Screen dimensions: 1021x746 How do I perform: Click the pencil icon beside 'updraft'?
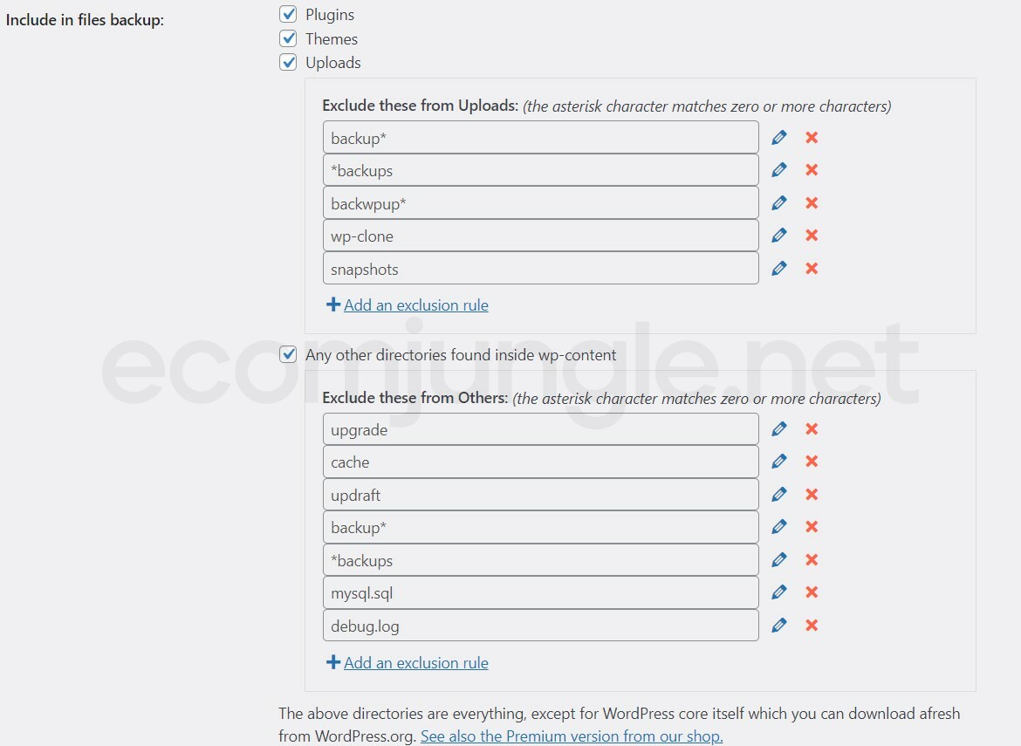pos(779,494)
